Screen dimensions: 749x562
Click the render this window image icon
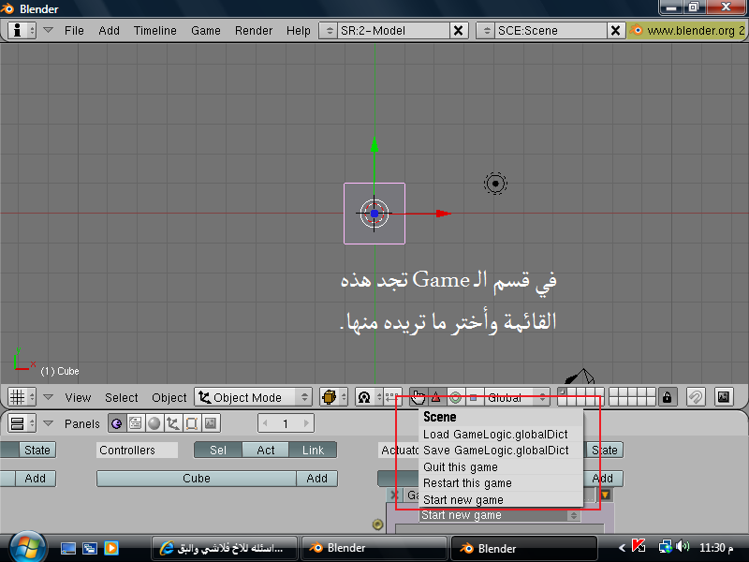click(x=724, y=397)
